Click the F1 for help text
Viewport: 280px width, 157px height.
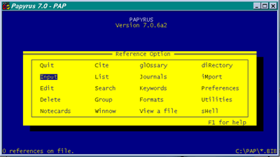(x=227, y=123)
